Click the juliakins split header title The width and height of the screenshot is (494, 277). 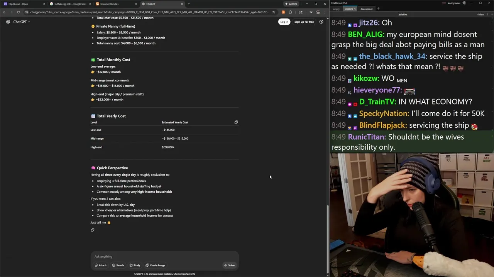point(403,15)
